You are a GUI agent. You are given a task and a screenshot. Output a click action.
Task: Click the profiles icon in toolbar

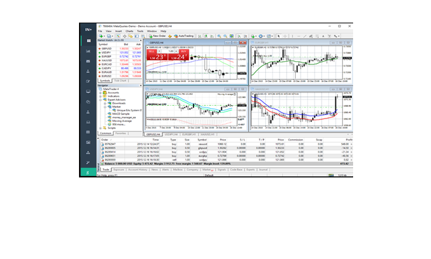coord(110,36)
